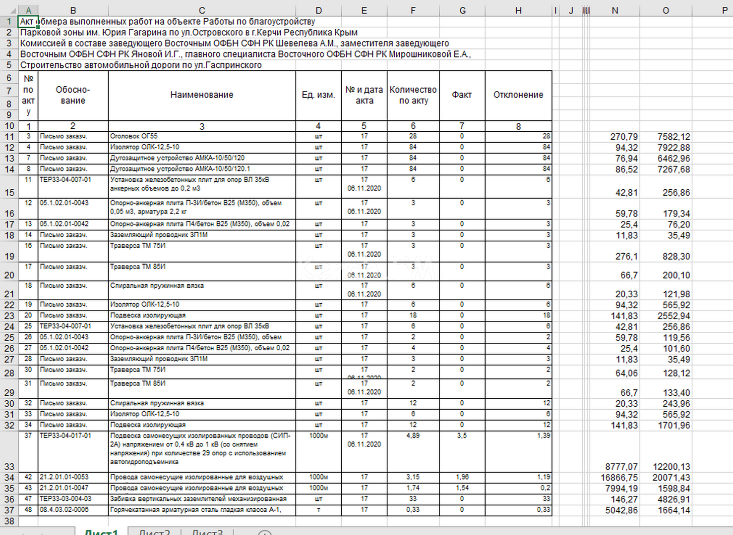Select column C header
733x535 pixels.
[x=202, y=10]
